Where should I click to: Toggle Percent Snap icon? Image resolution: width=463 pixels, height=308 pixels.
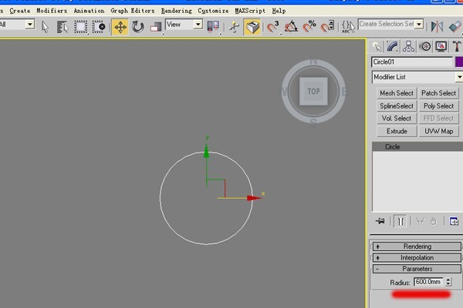pos(309,27)
